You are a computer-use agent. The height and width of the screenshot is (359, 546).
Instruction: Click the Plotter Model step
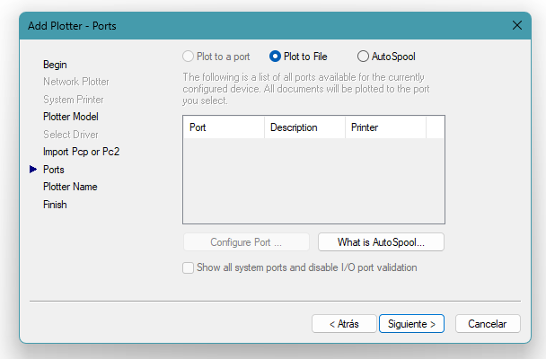point(71,117)
